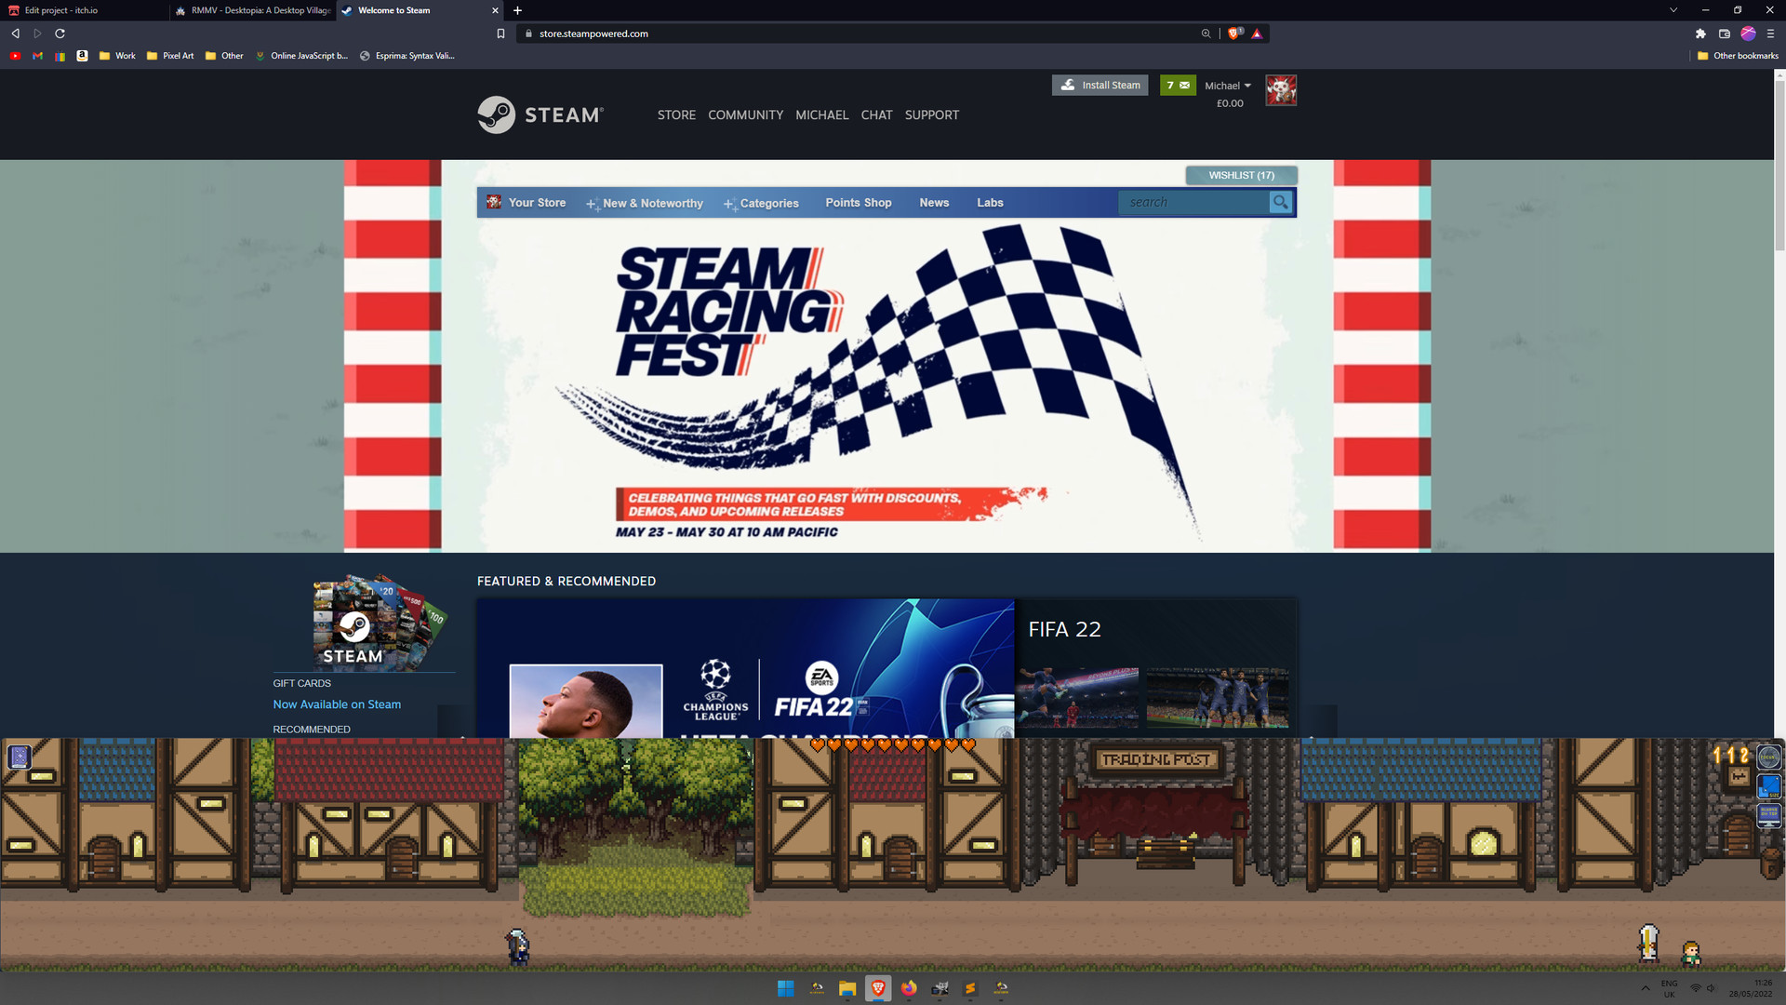Viewport: 1786px width, 1005px height.
Task: Bookmark this page with the bookmark icon
Action: click(500, 33)
